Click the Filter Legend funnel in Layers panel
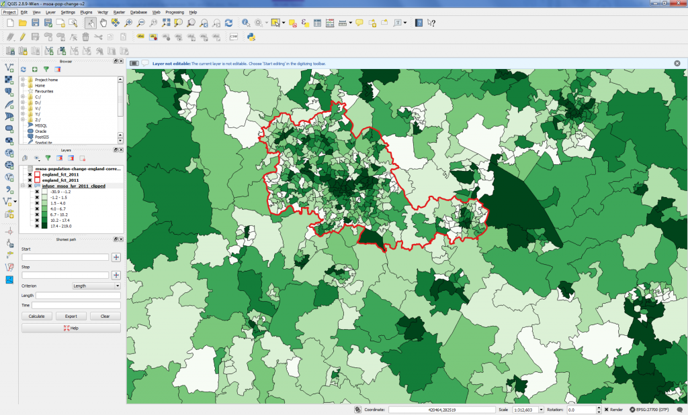 pyautogui.click(x=48, y=158)
